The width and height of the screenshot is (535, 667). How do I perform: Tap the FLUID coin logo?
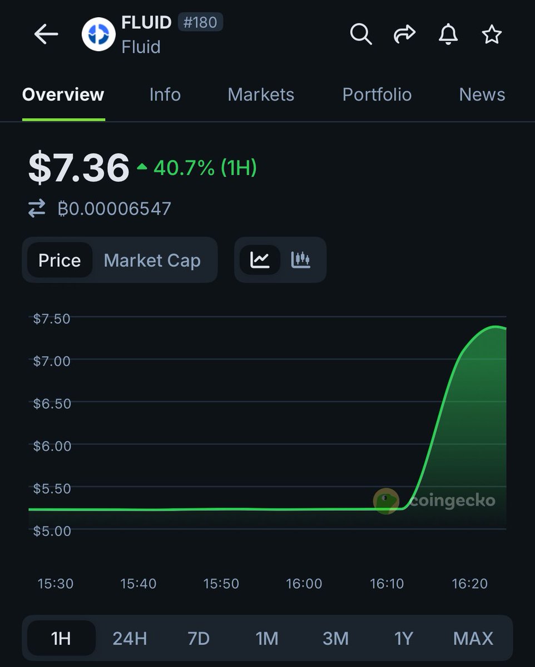pos(98,34)
